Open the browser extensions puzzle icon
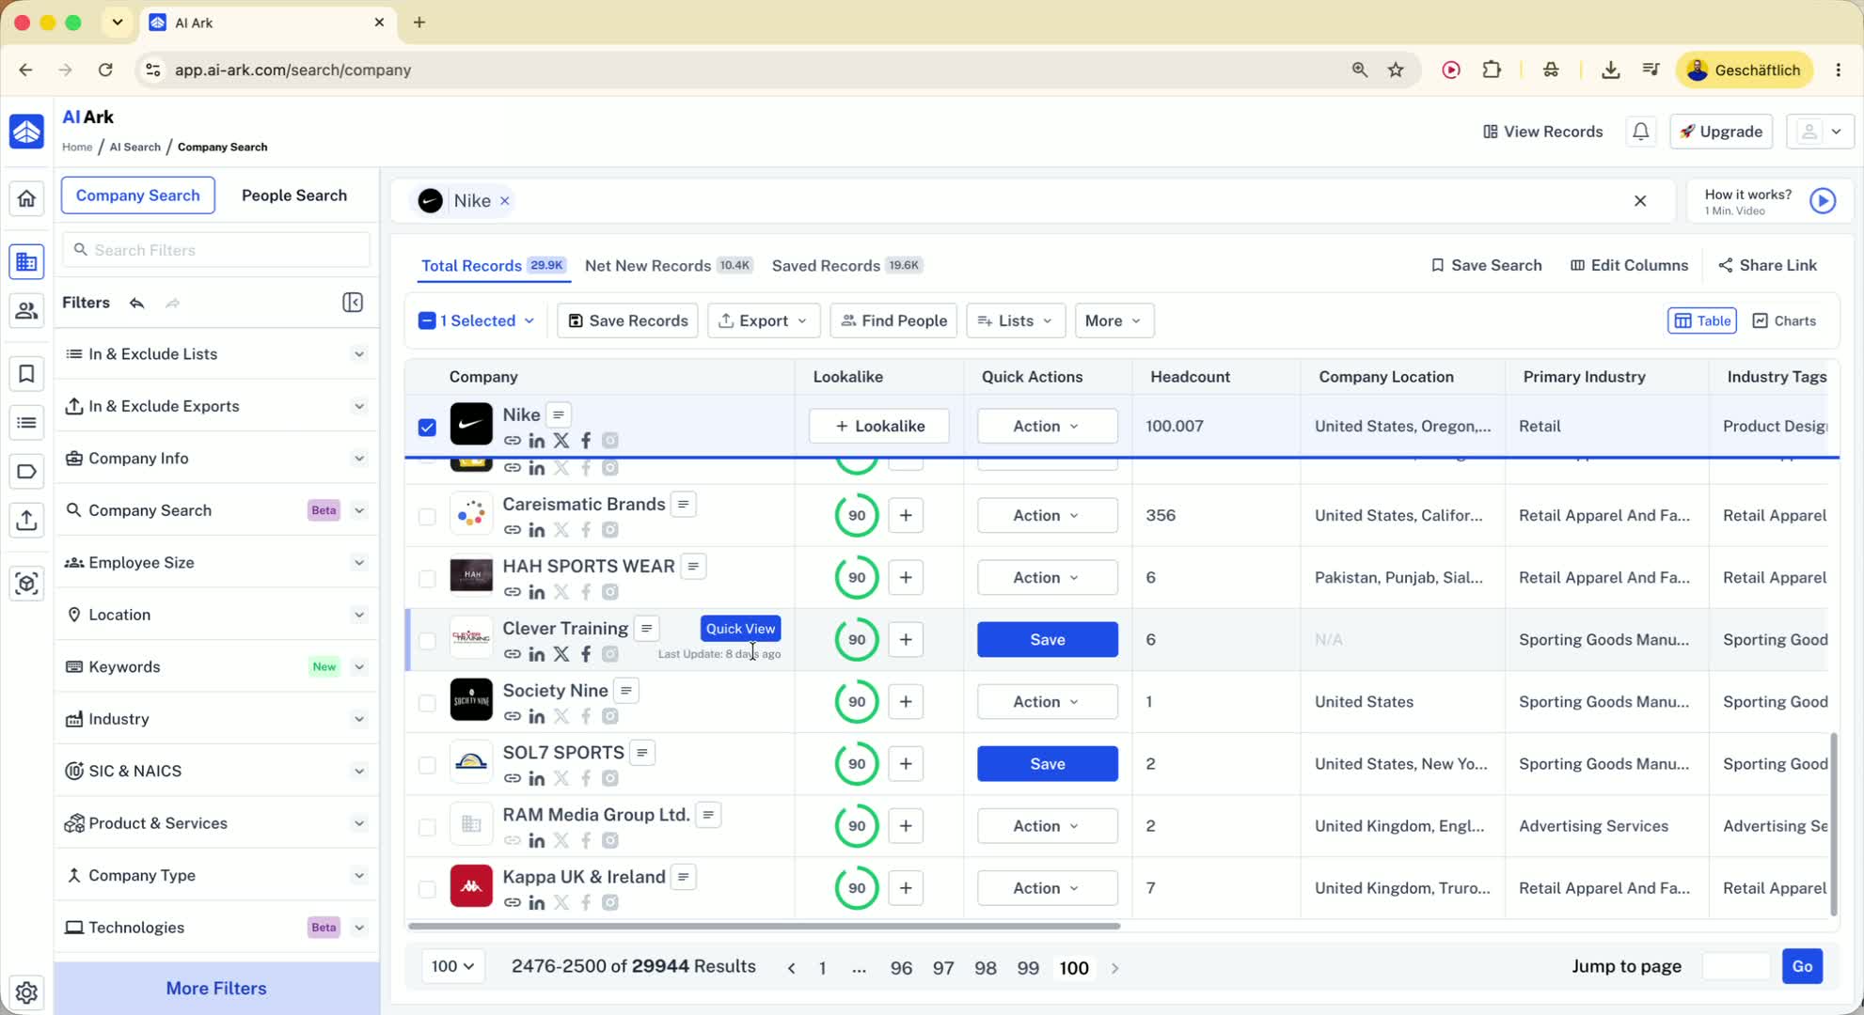Viewport: 1864px width, 1015px height. pyautogui.click(x=1493, y=70)
